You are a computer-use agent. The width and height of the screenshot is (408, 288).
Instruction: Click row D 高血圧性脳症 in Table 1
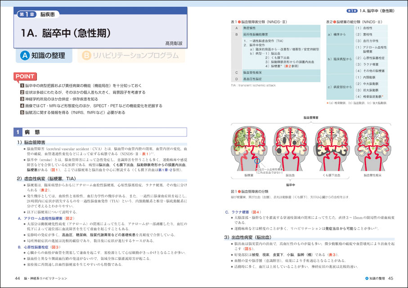(x=255, y=79)
